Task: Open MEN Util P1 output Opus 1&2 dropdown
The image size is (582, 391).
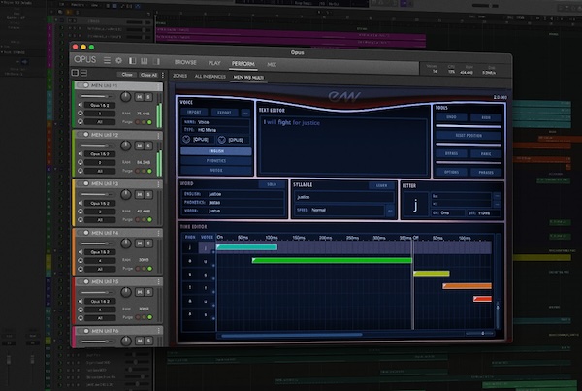Action: pyautogui.click(x=100, y=105)
